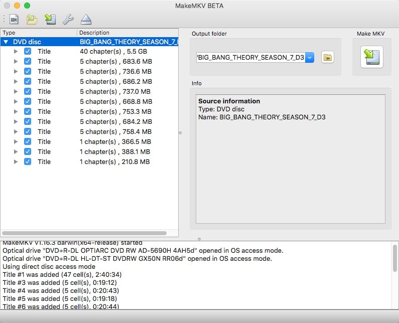Click the title list horizontal scrollbar
Image resolution: width=399 pixels, height=323 pixels.
[x=84, y=233]
